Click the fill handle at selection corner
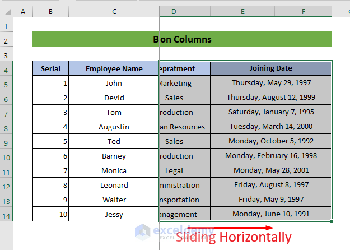Viewport: 350px width, 250px height. point(332,221)
